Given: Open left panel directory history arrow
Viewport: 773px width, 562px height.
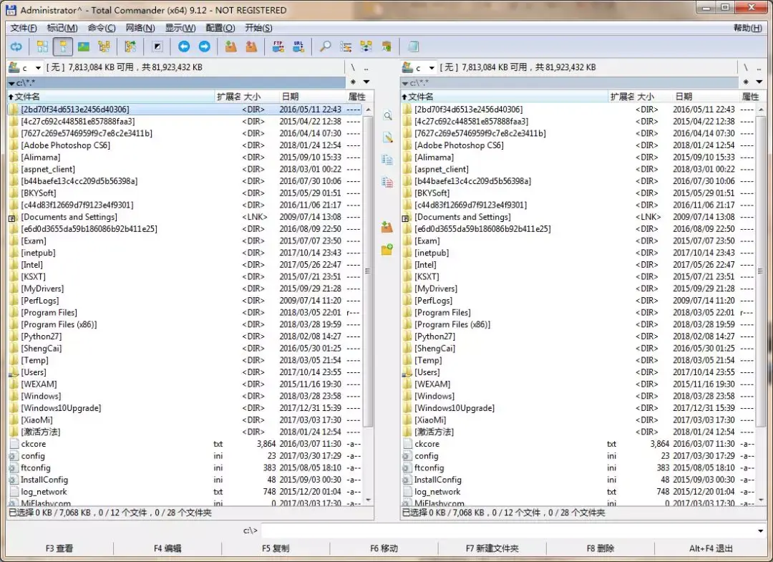Looking at the screenshot, I should [x=366, y=82].
